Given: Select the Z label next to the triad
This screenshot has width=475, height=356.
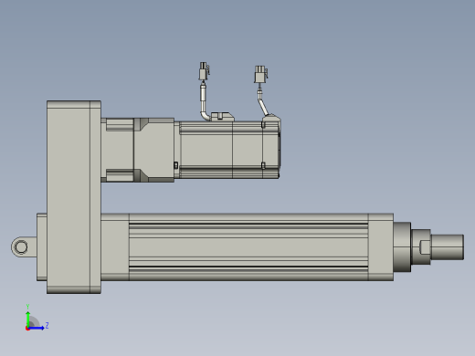Looking at the screenshot, I should [x=47, y=326].
